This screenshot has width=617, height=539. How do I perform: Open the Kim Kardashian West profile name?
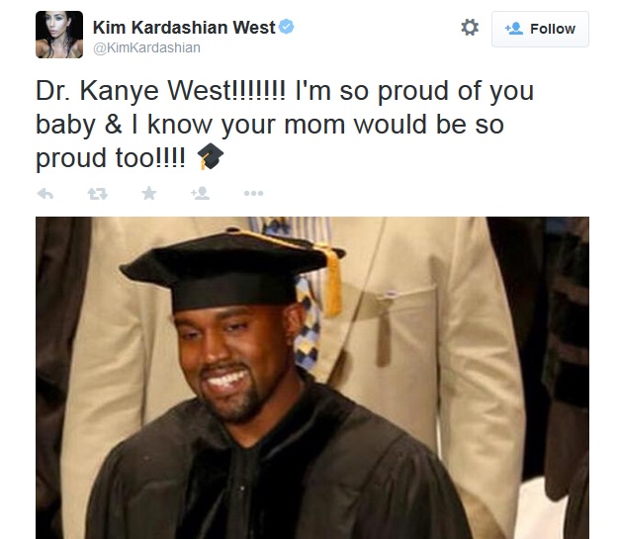[x=184, y=27]
